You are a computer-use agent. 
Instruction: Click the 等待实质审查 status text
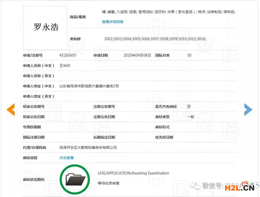point(109,183)
